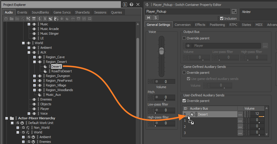277x144 pixels.
Task: Click the Desert auxiliary bus icon in tree
Action: (x=45, y=67)
